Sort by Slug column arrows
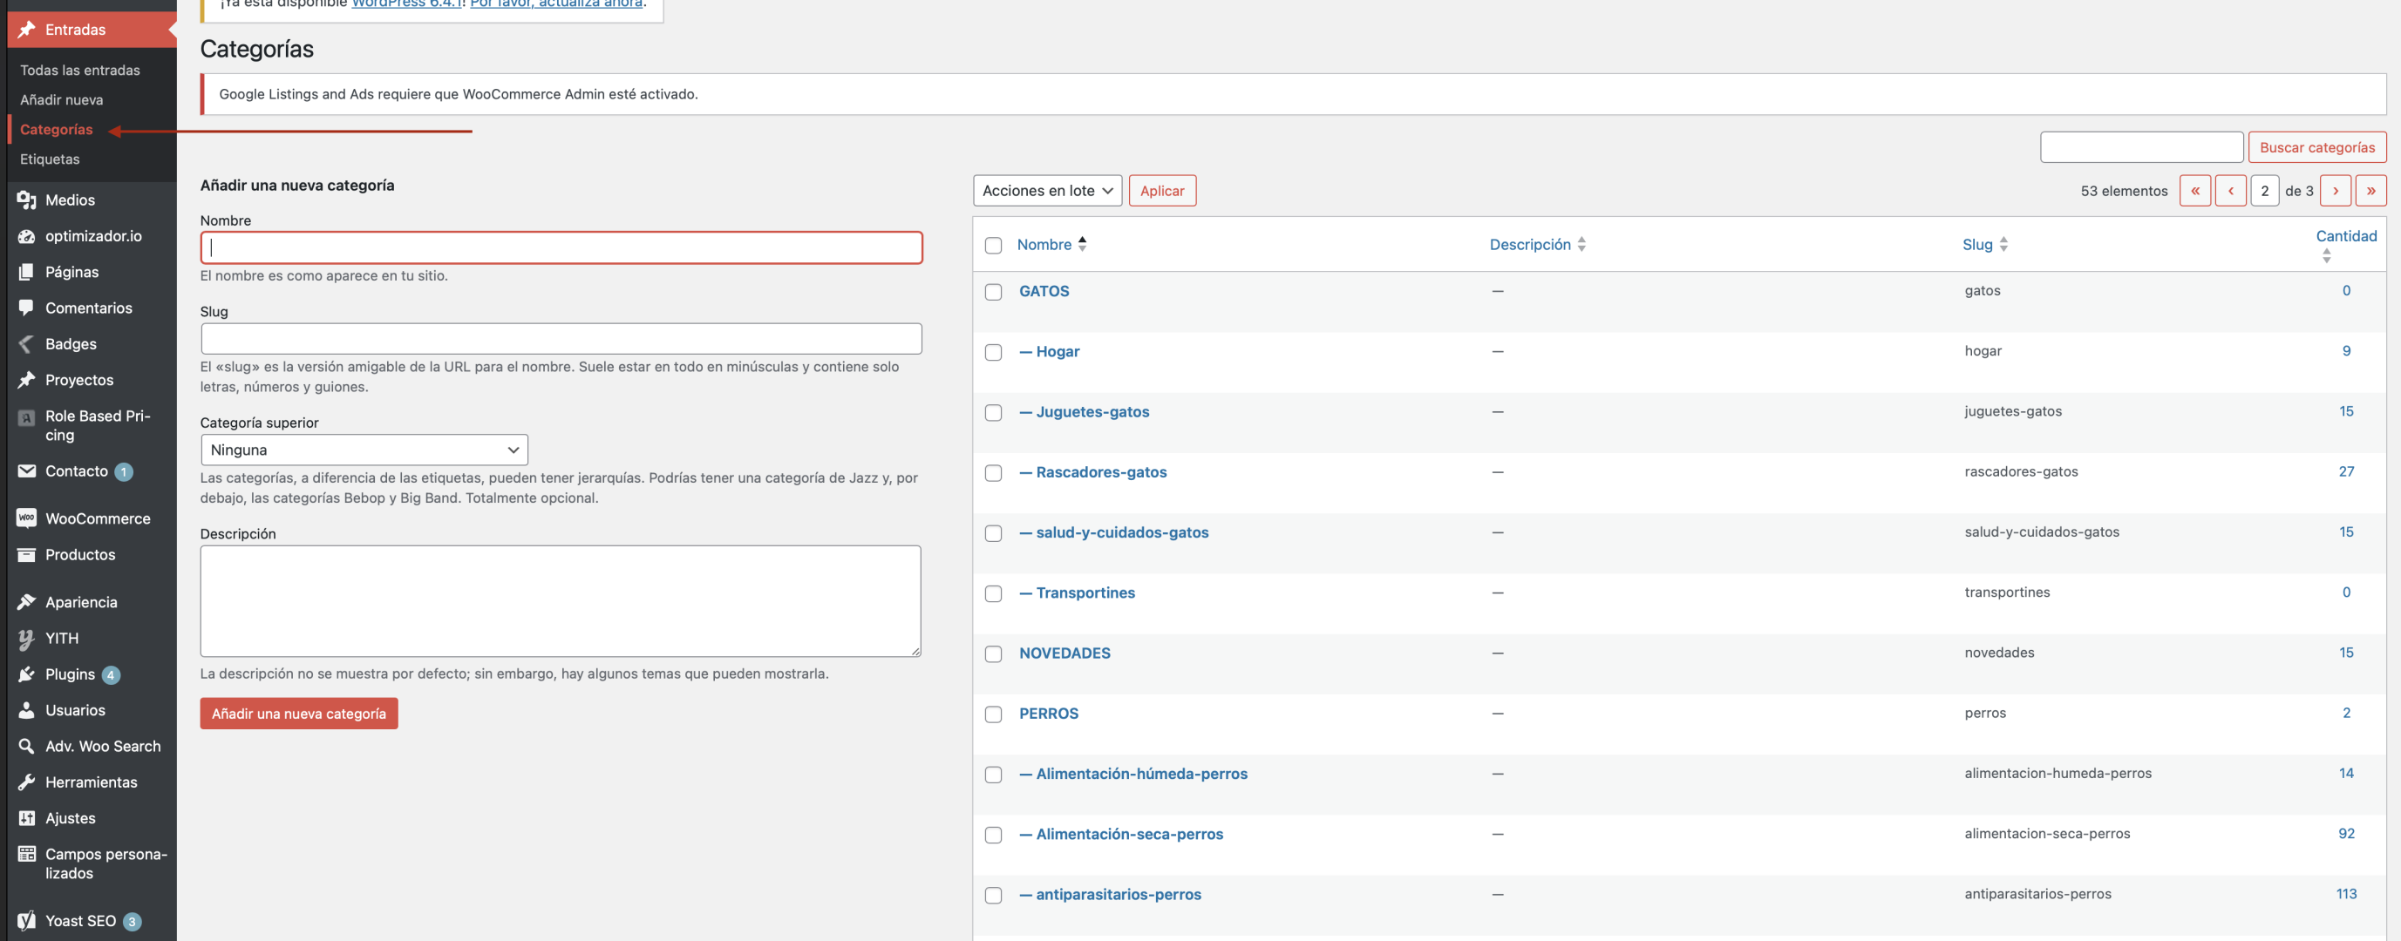This screenshot has height=941, width=2401. tap(2004, 244)
